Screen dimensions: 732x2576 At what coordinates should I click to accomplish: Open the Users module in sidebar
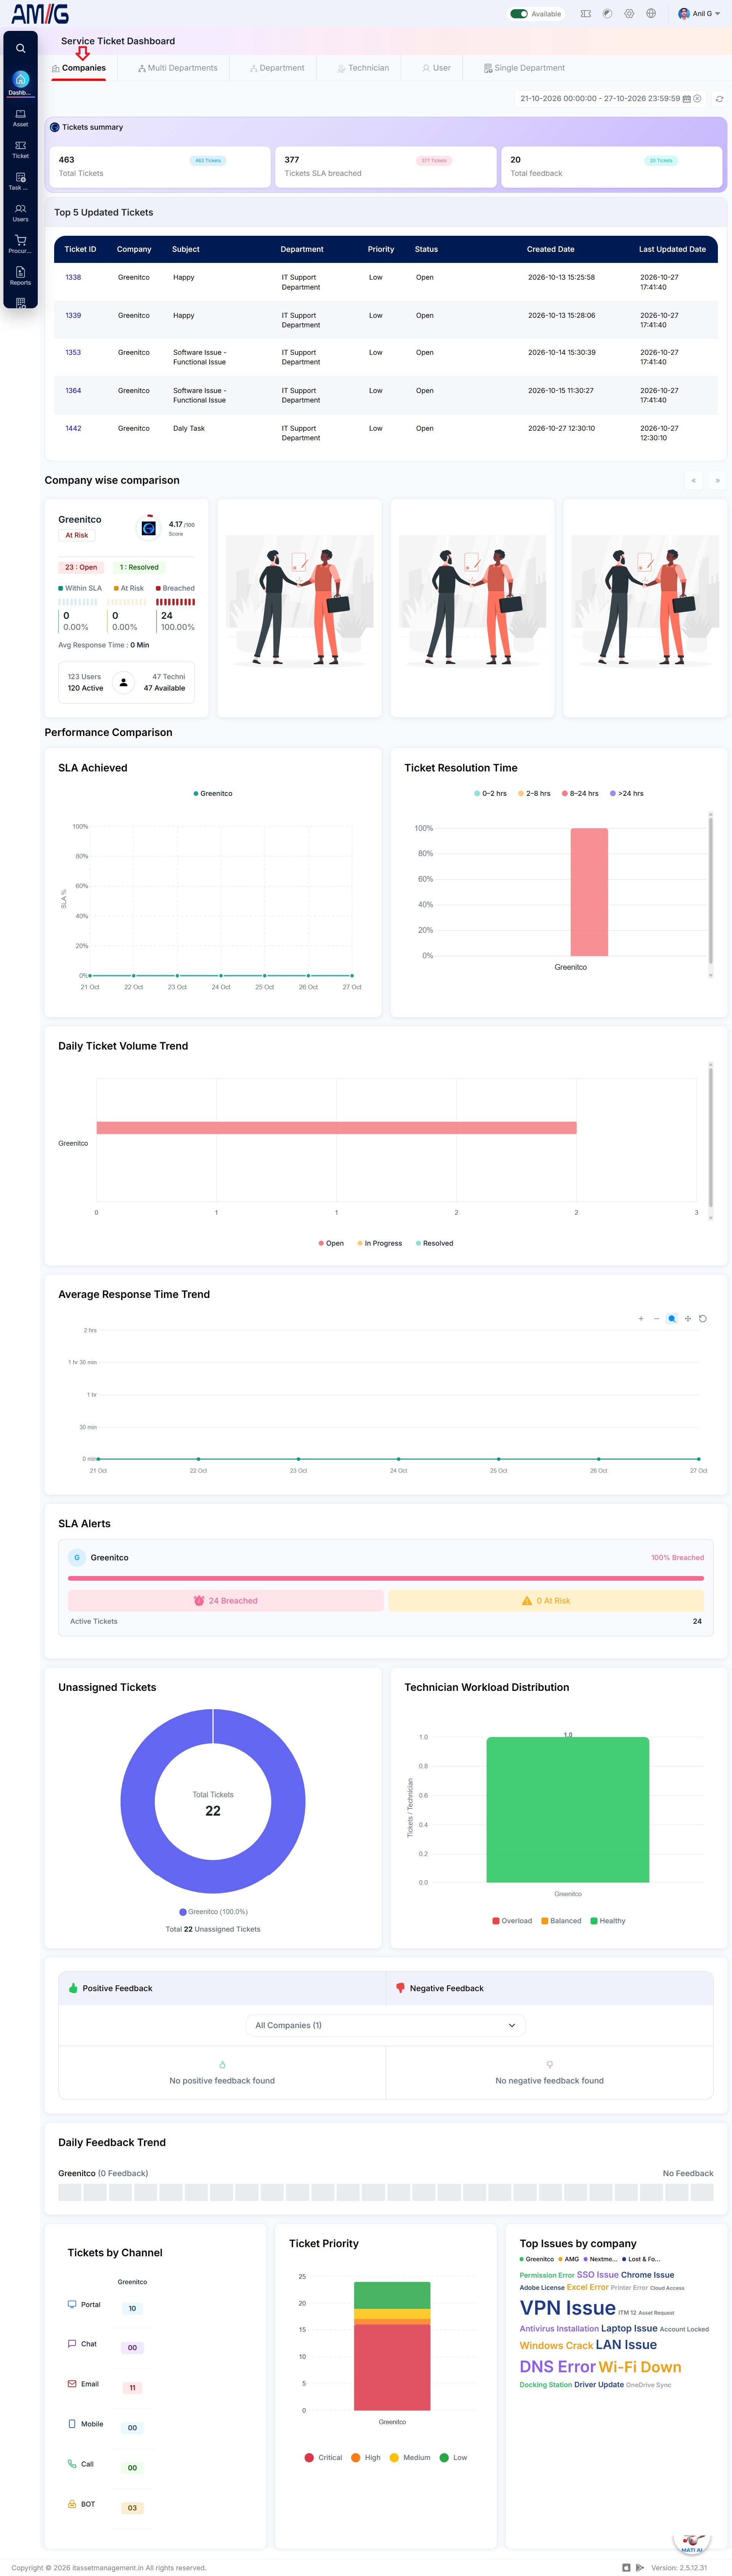20,212
